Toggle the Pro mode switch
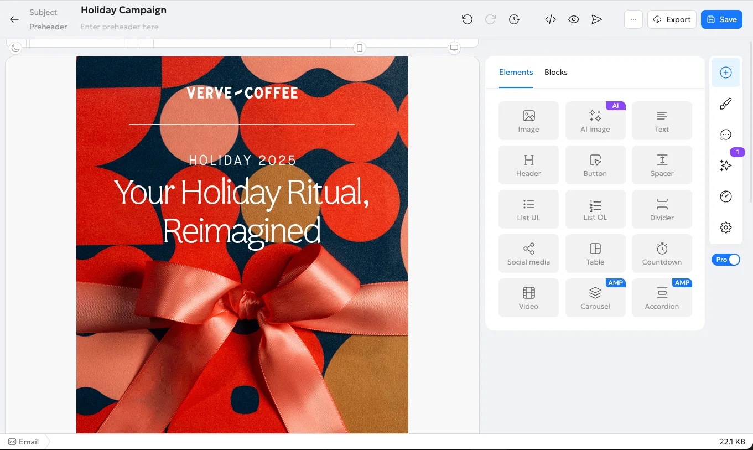Screen dimensions: 753x450 pos(726,260)
